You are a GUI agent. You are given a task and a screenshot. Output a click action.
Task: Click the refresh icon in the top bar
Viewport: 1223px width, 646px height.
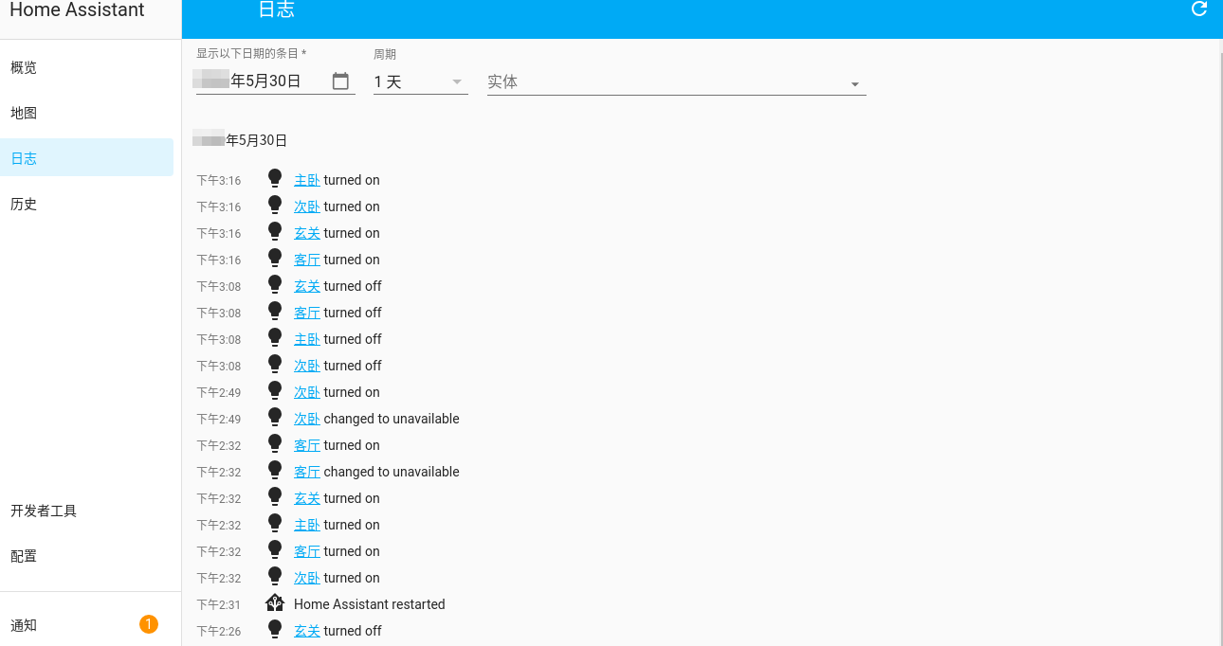click(x=1198, y=9)
